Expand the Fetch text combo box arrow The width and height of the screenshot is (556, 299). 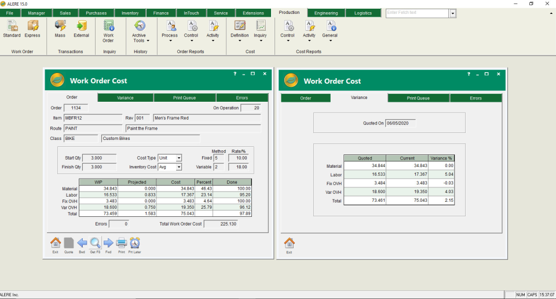coord(452,13)
